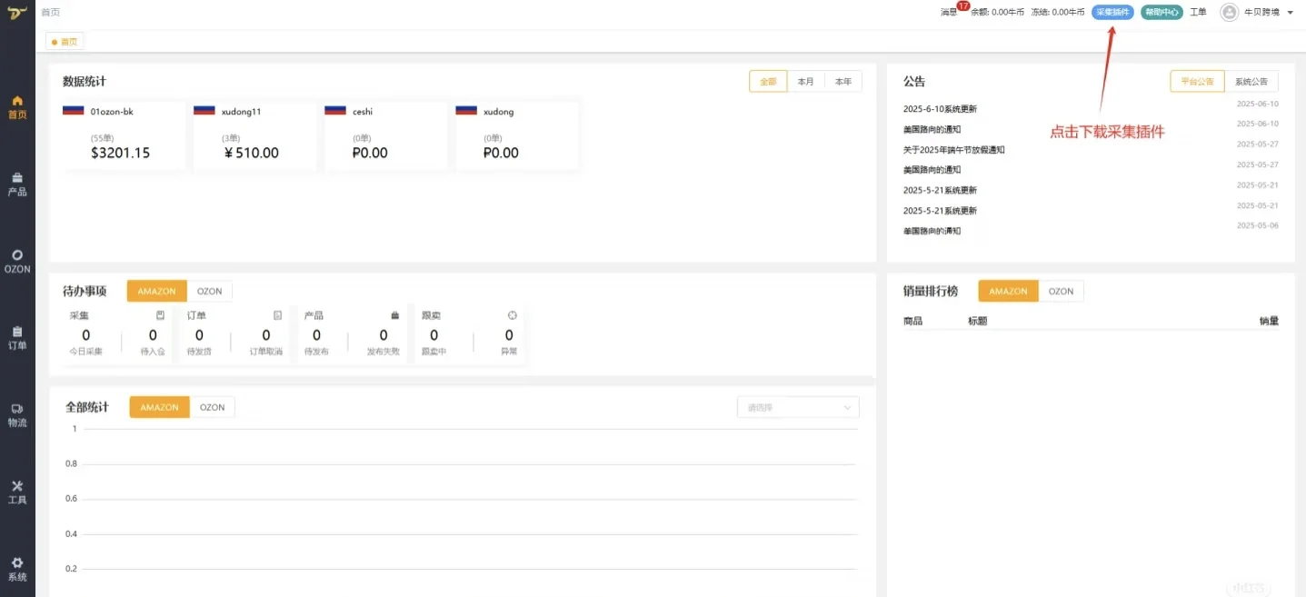The height and width of the screenshot is (597, 1306).
Task: Click the 待发货 count
Action: coord(199,335)
